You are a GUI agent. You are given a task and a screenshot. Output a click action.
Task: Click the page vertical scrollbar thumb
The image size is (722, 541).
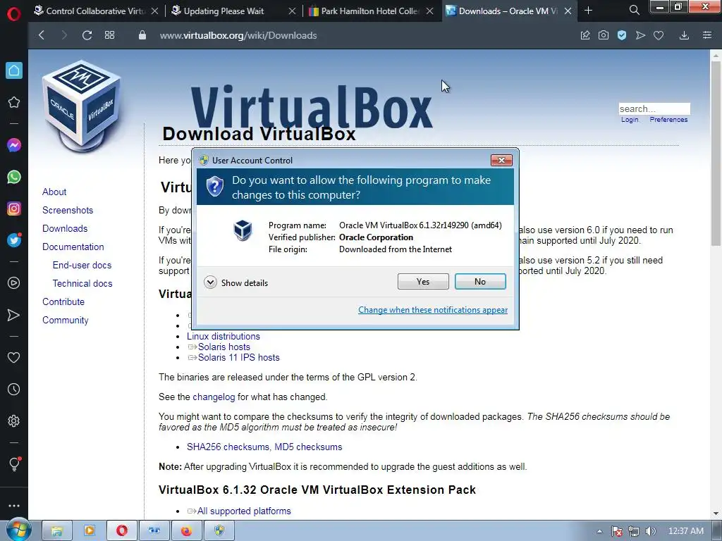tap(716, 154)
